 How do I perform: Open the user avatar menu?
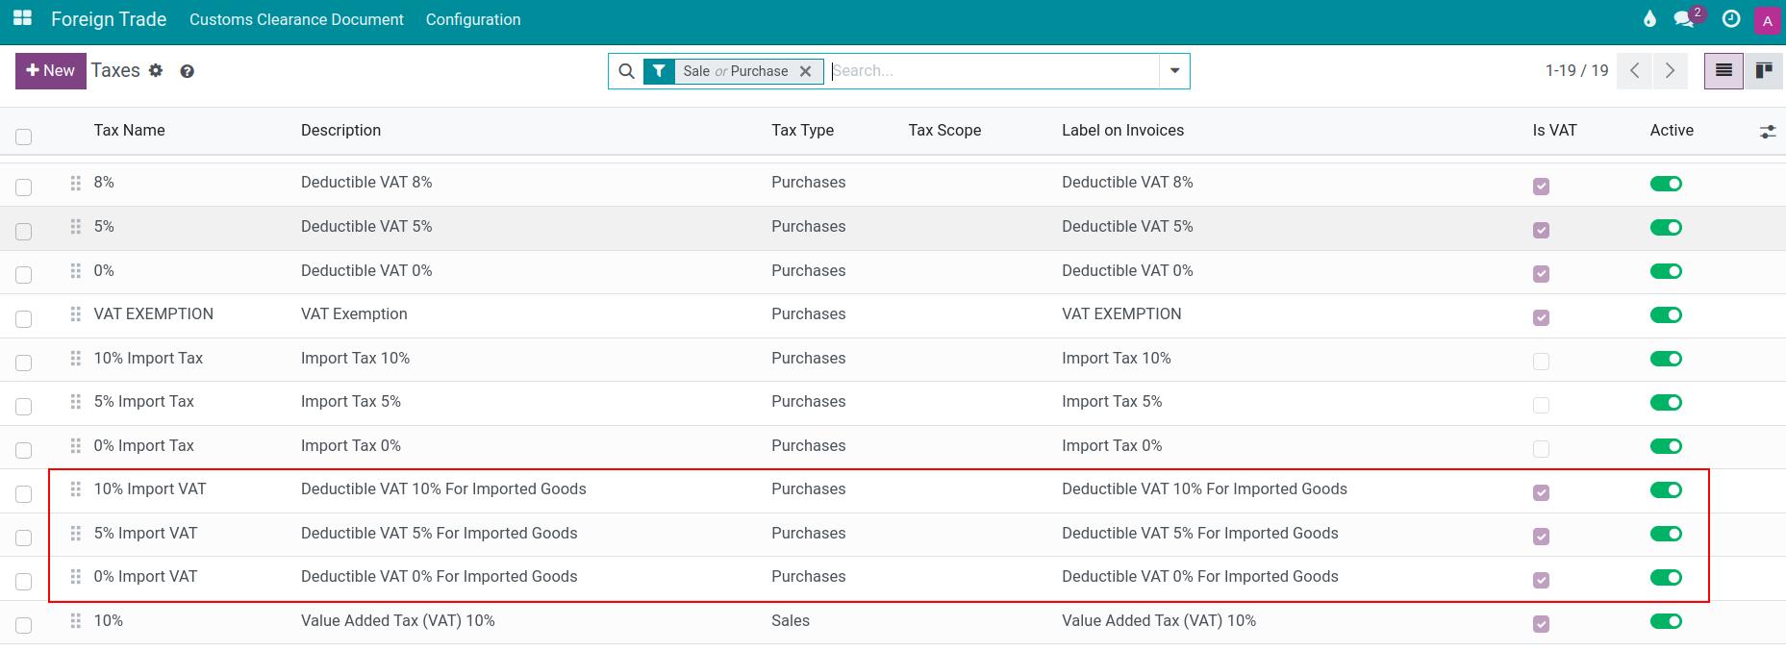(1768, 20)
